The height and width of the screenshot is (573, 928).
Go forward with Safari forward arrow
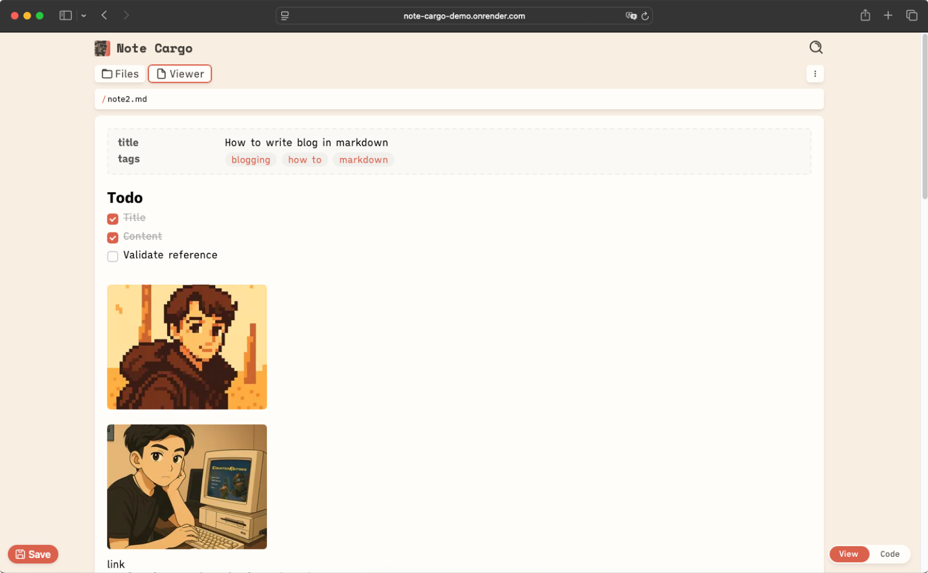click(126, 15)
